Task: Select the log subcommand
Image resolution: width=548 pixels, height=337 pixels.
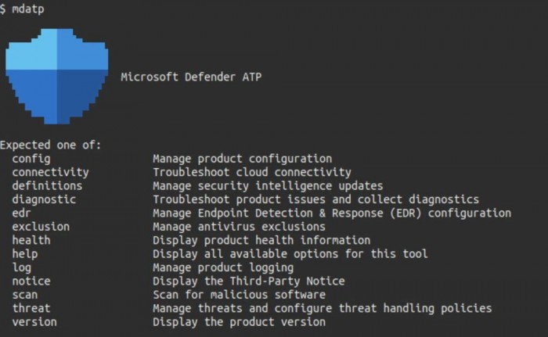Action: pyautogui.click(x=22, y=267)
